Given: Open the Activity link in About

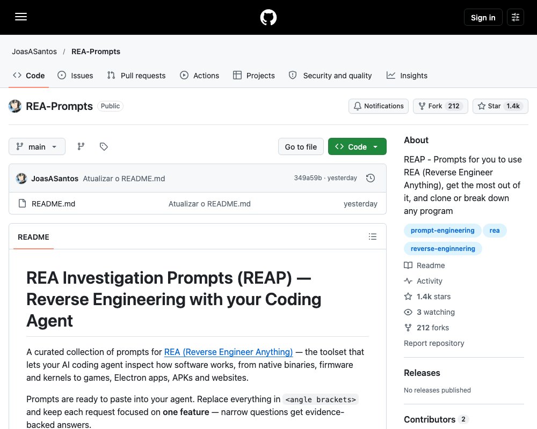Looking at the screenshot, I should [x=423, y=281].
